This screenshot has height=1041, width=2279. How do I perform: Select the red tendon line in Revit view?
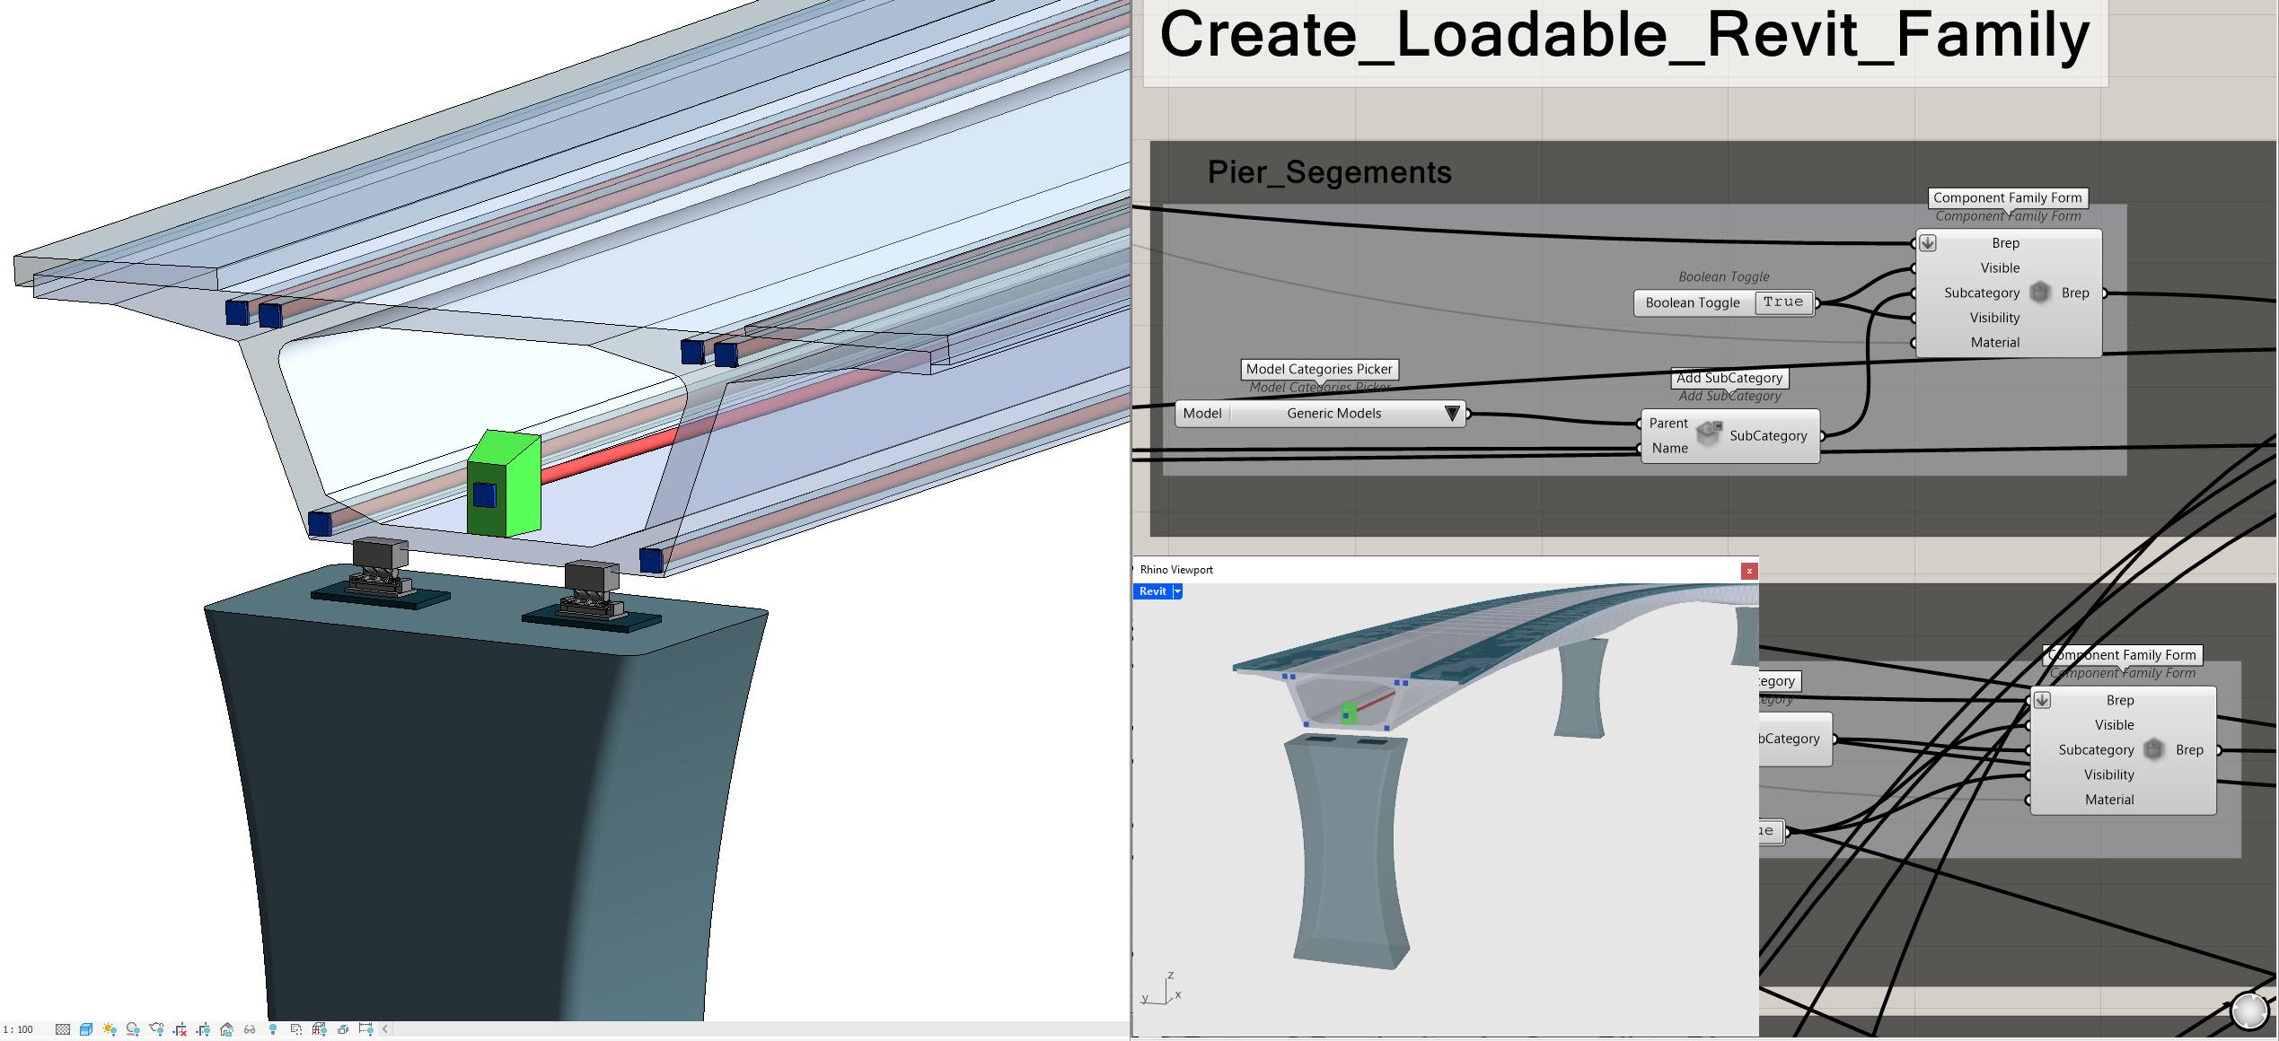[x=609, y=459]
